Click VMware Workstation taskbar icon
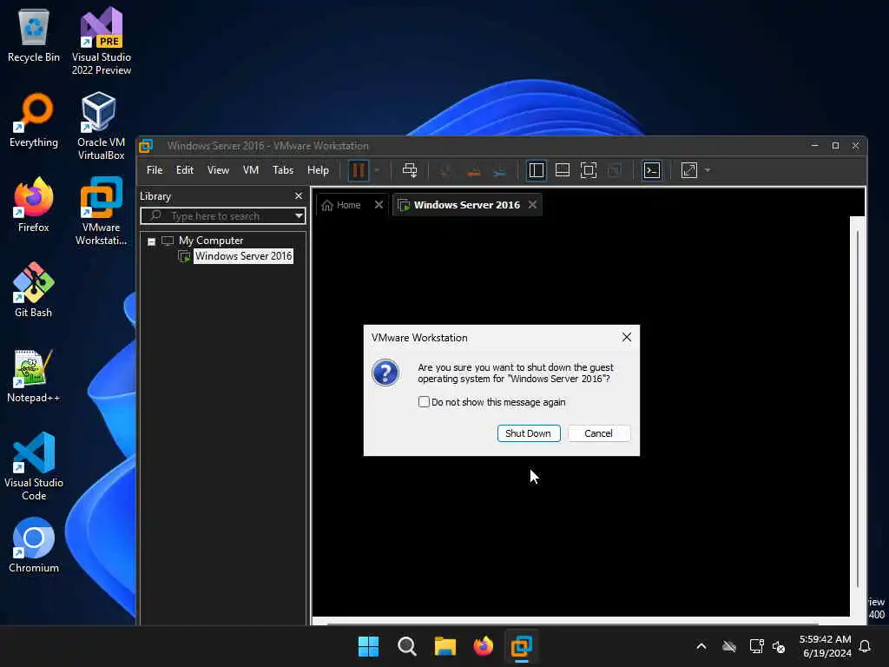This screenshot has width=889, height=667. 522,646
